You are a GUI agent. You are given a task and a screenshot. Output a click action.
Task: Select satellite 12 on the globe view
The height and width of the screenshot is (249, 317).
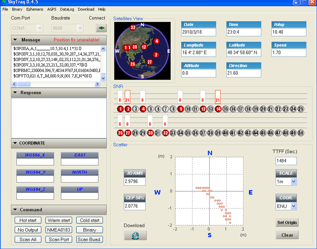(144, 47)
